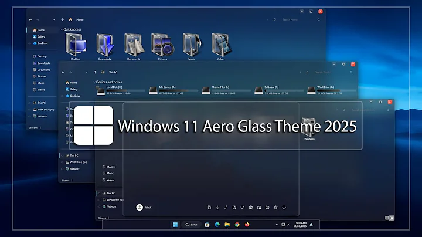Launch Microsoft Edge from taskbar
The image size is (422, 237).
[x=217, y=225]
